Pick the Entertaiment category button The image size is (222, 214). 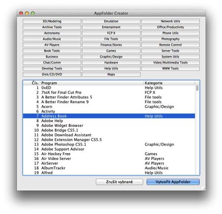click(111, 27)
